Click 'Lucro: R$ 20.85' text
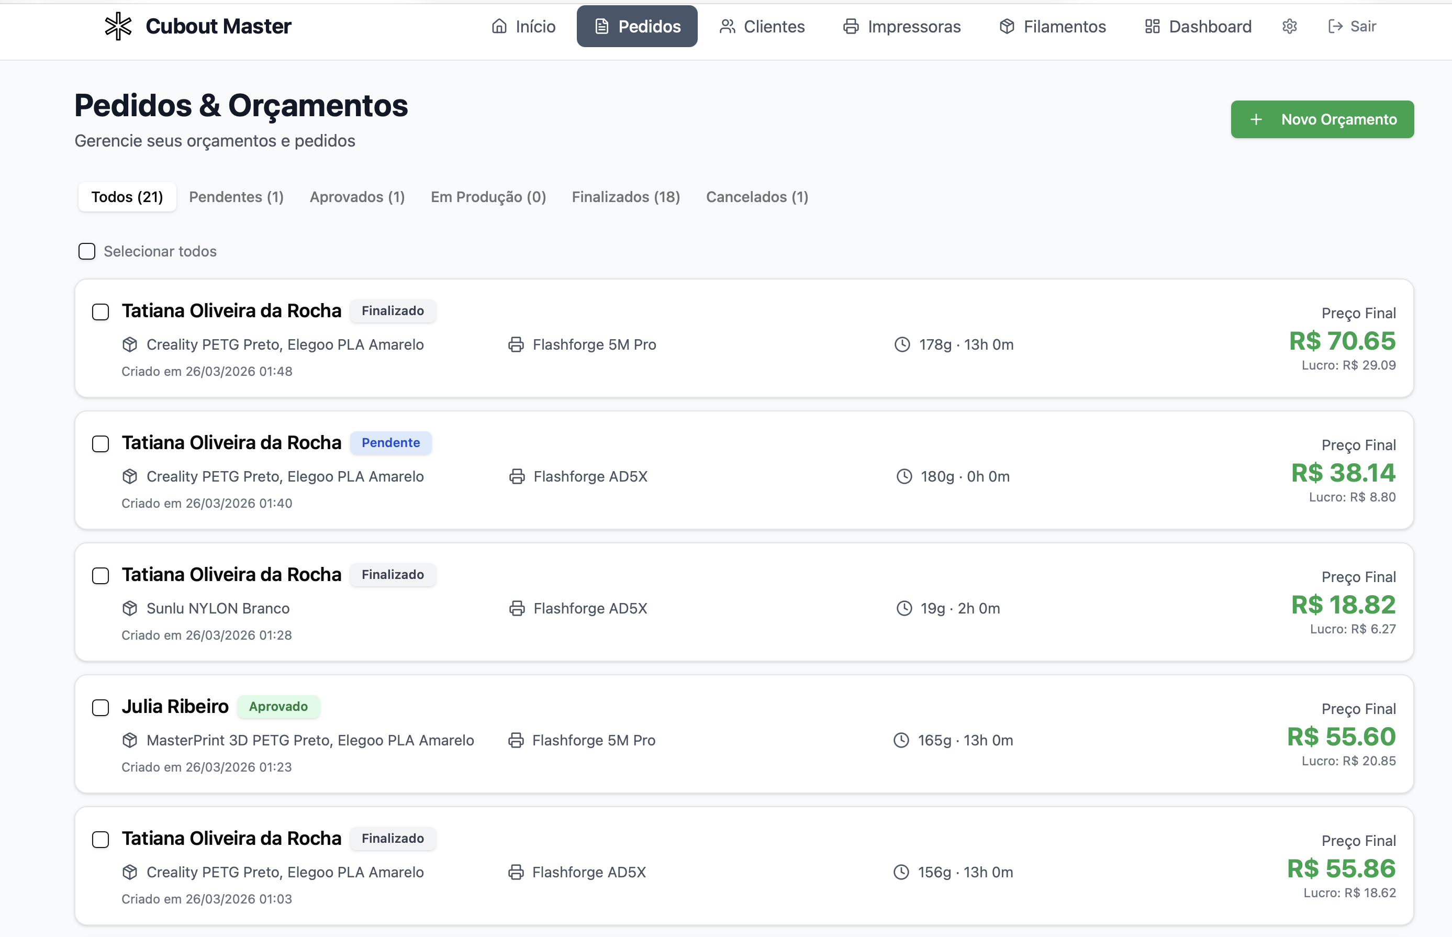The width and height of the screenshot is (1452, 937). pyautogui.click(x=1348, y=761)
